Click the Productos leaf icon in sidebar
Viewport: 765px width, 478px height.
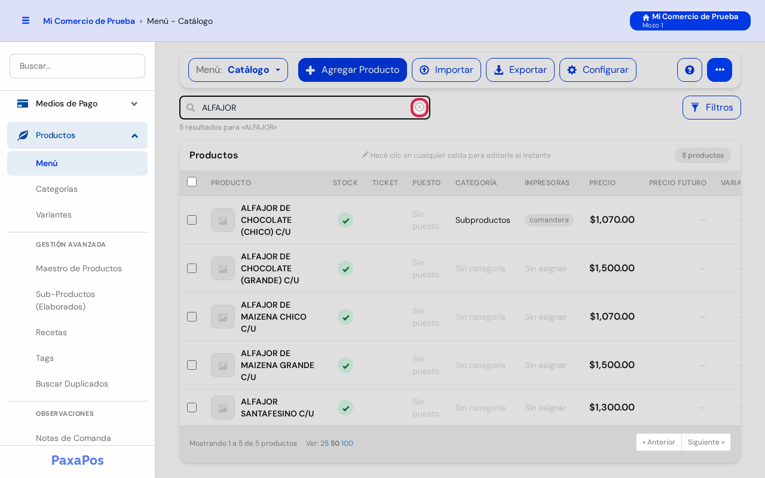(x=23, y=136)
